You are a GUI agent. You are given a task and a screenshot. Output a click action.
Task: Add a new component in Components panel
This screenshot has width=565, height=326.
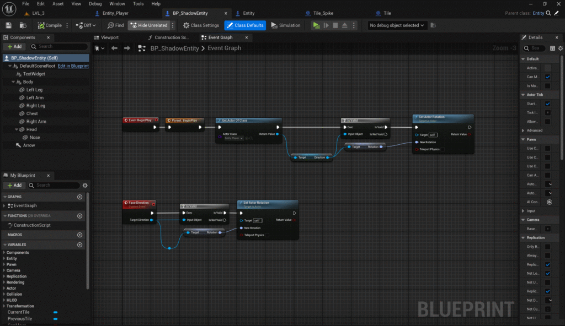point(14,46)
